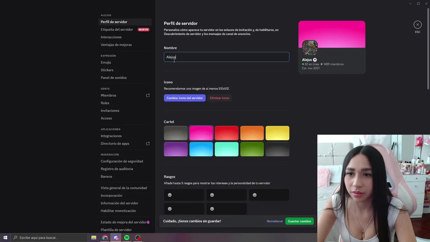Click Restablecer to discard changes
The image size is (430, 242).
[x=275, y=221]
